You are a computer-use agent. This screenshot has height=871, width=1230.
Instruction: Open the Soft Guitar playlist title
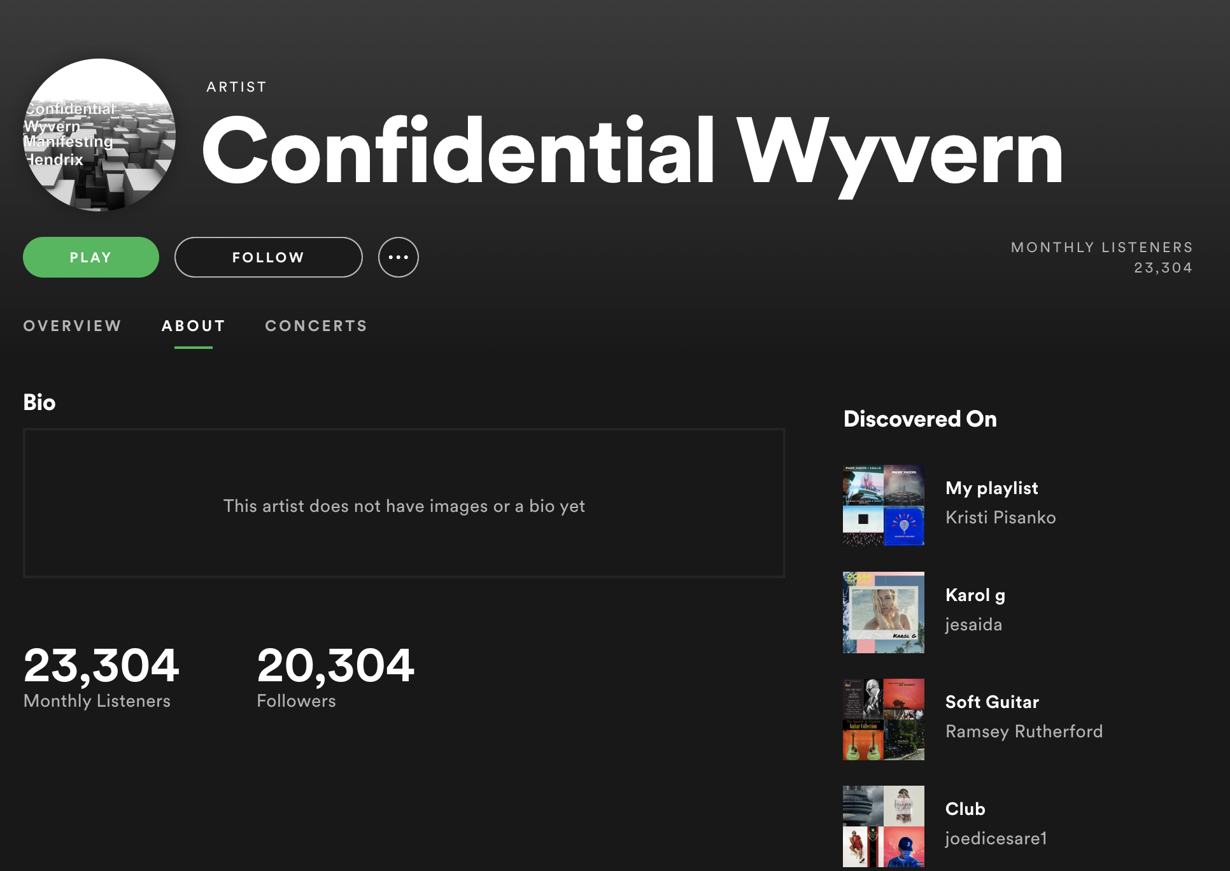[x=993, y=702]
